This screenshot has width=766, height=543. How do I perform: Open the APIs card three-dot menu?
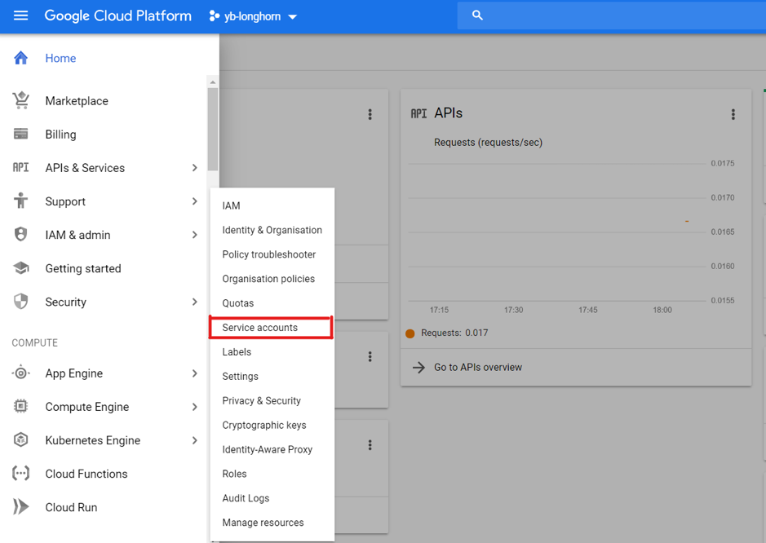click(x=733, y=114)
